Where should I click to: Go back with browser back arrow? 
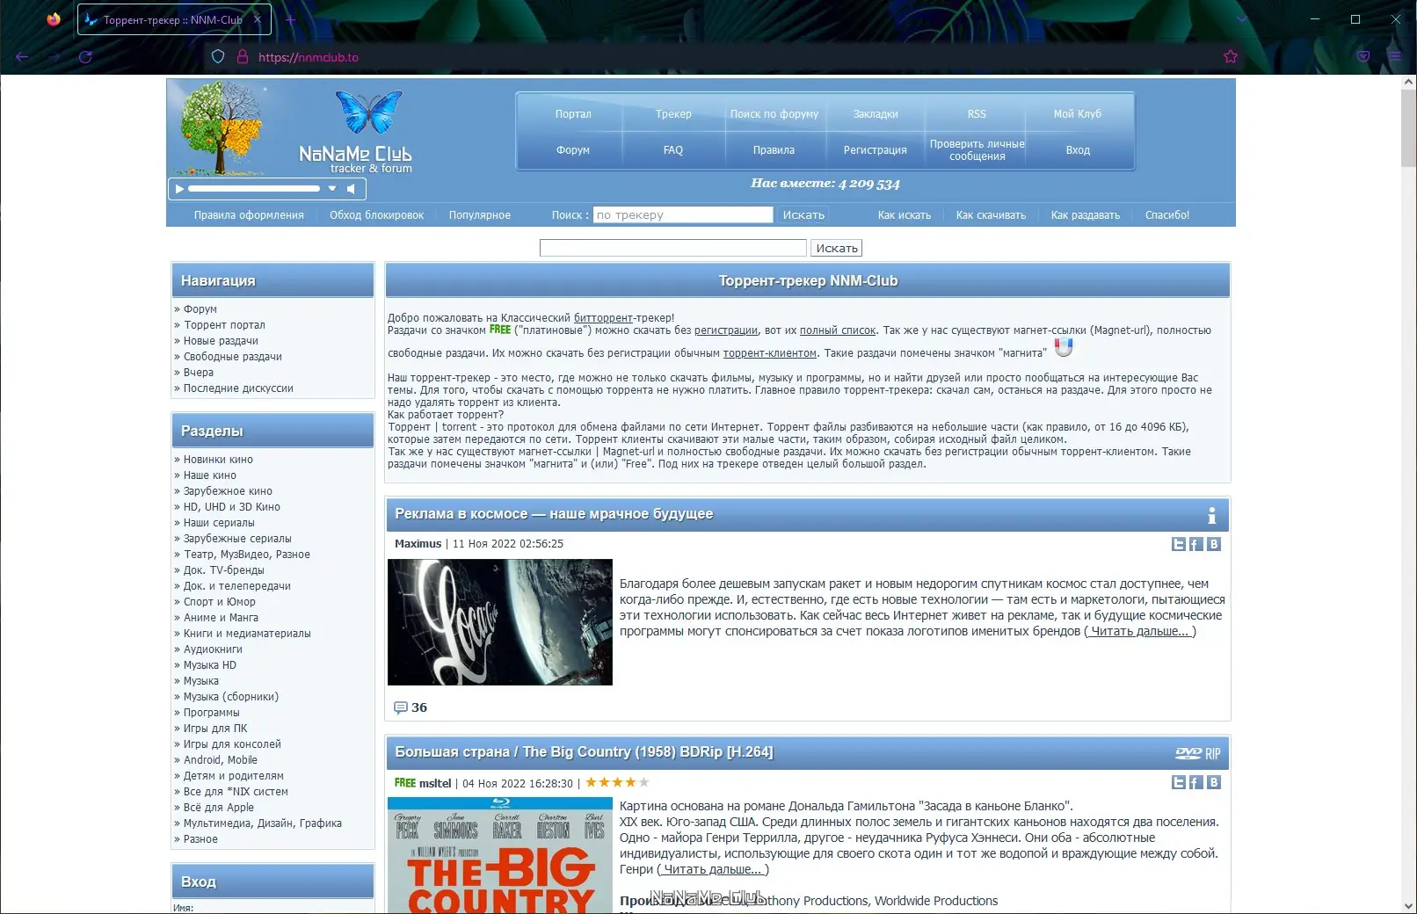point(22,57)
